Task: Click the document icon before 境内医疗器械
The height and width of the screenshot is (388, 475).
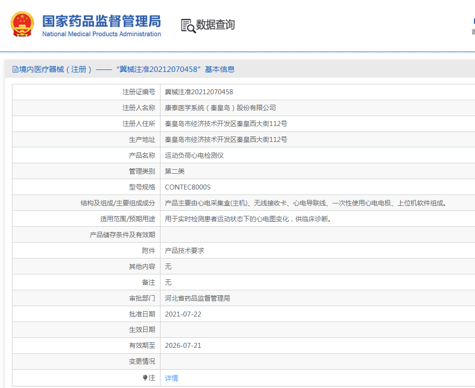Action: [15, 69]
